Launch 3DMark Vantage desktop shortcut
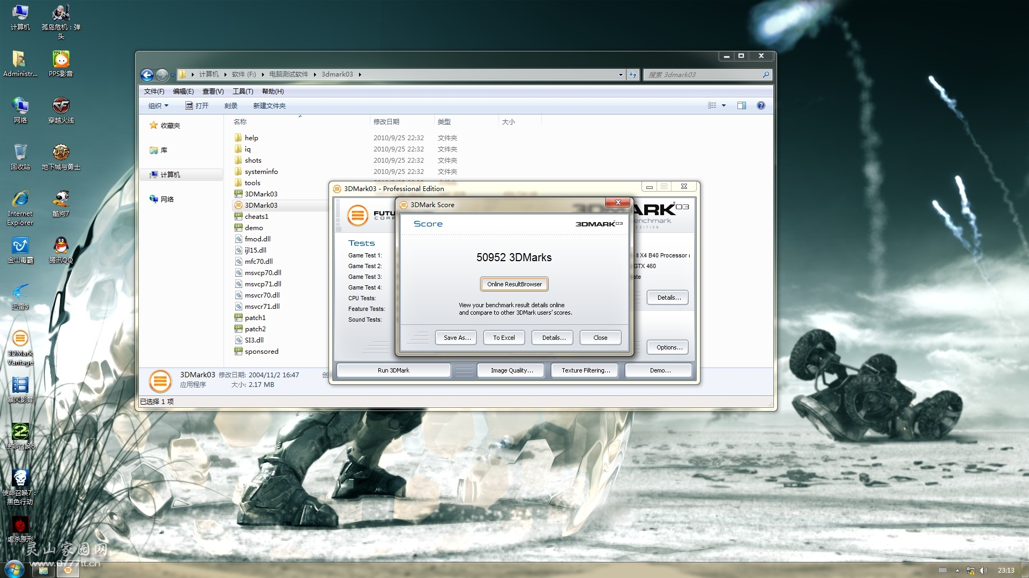The width and height of the screenshot is (1029, 578). point(20,348)
